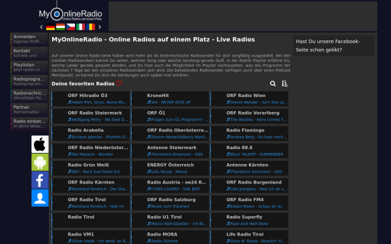Open Radio Superfly station
This screenshot has width=391, height=244.
[x=250, y=220]
